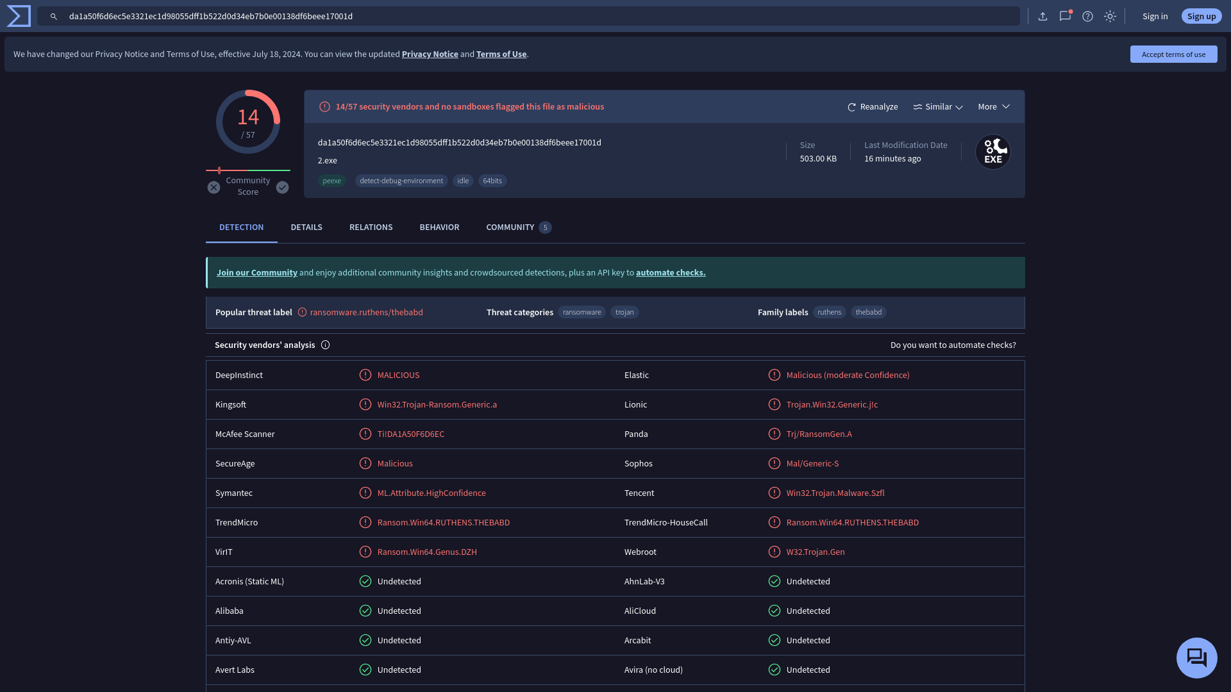
Task: Click the file hash in the summary panel
Action: pos(460,143)
